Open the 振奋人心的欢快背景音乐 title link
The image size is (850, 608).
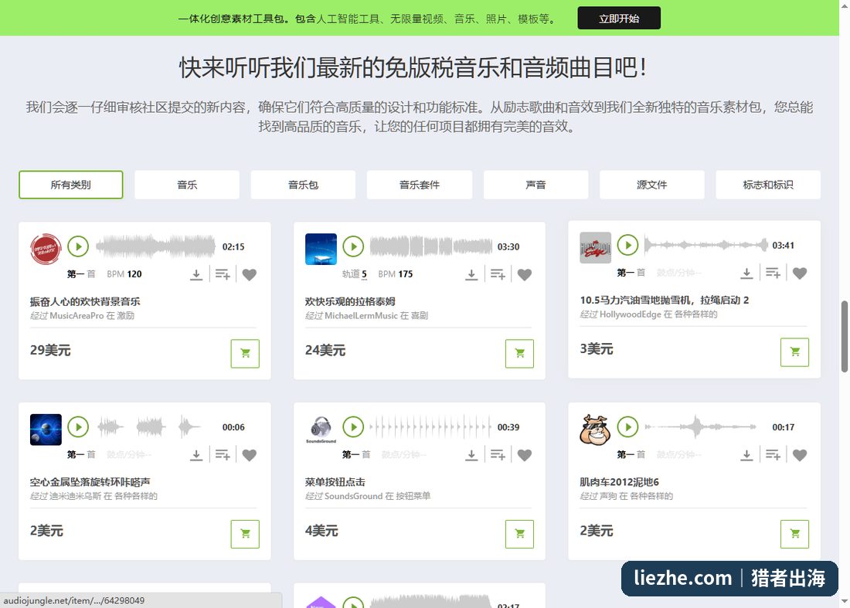[85, 301]
